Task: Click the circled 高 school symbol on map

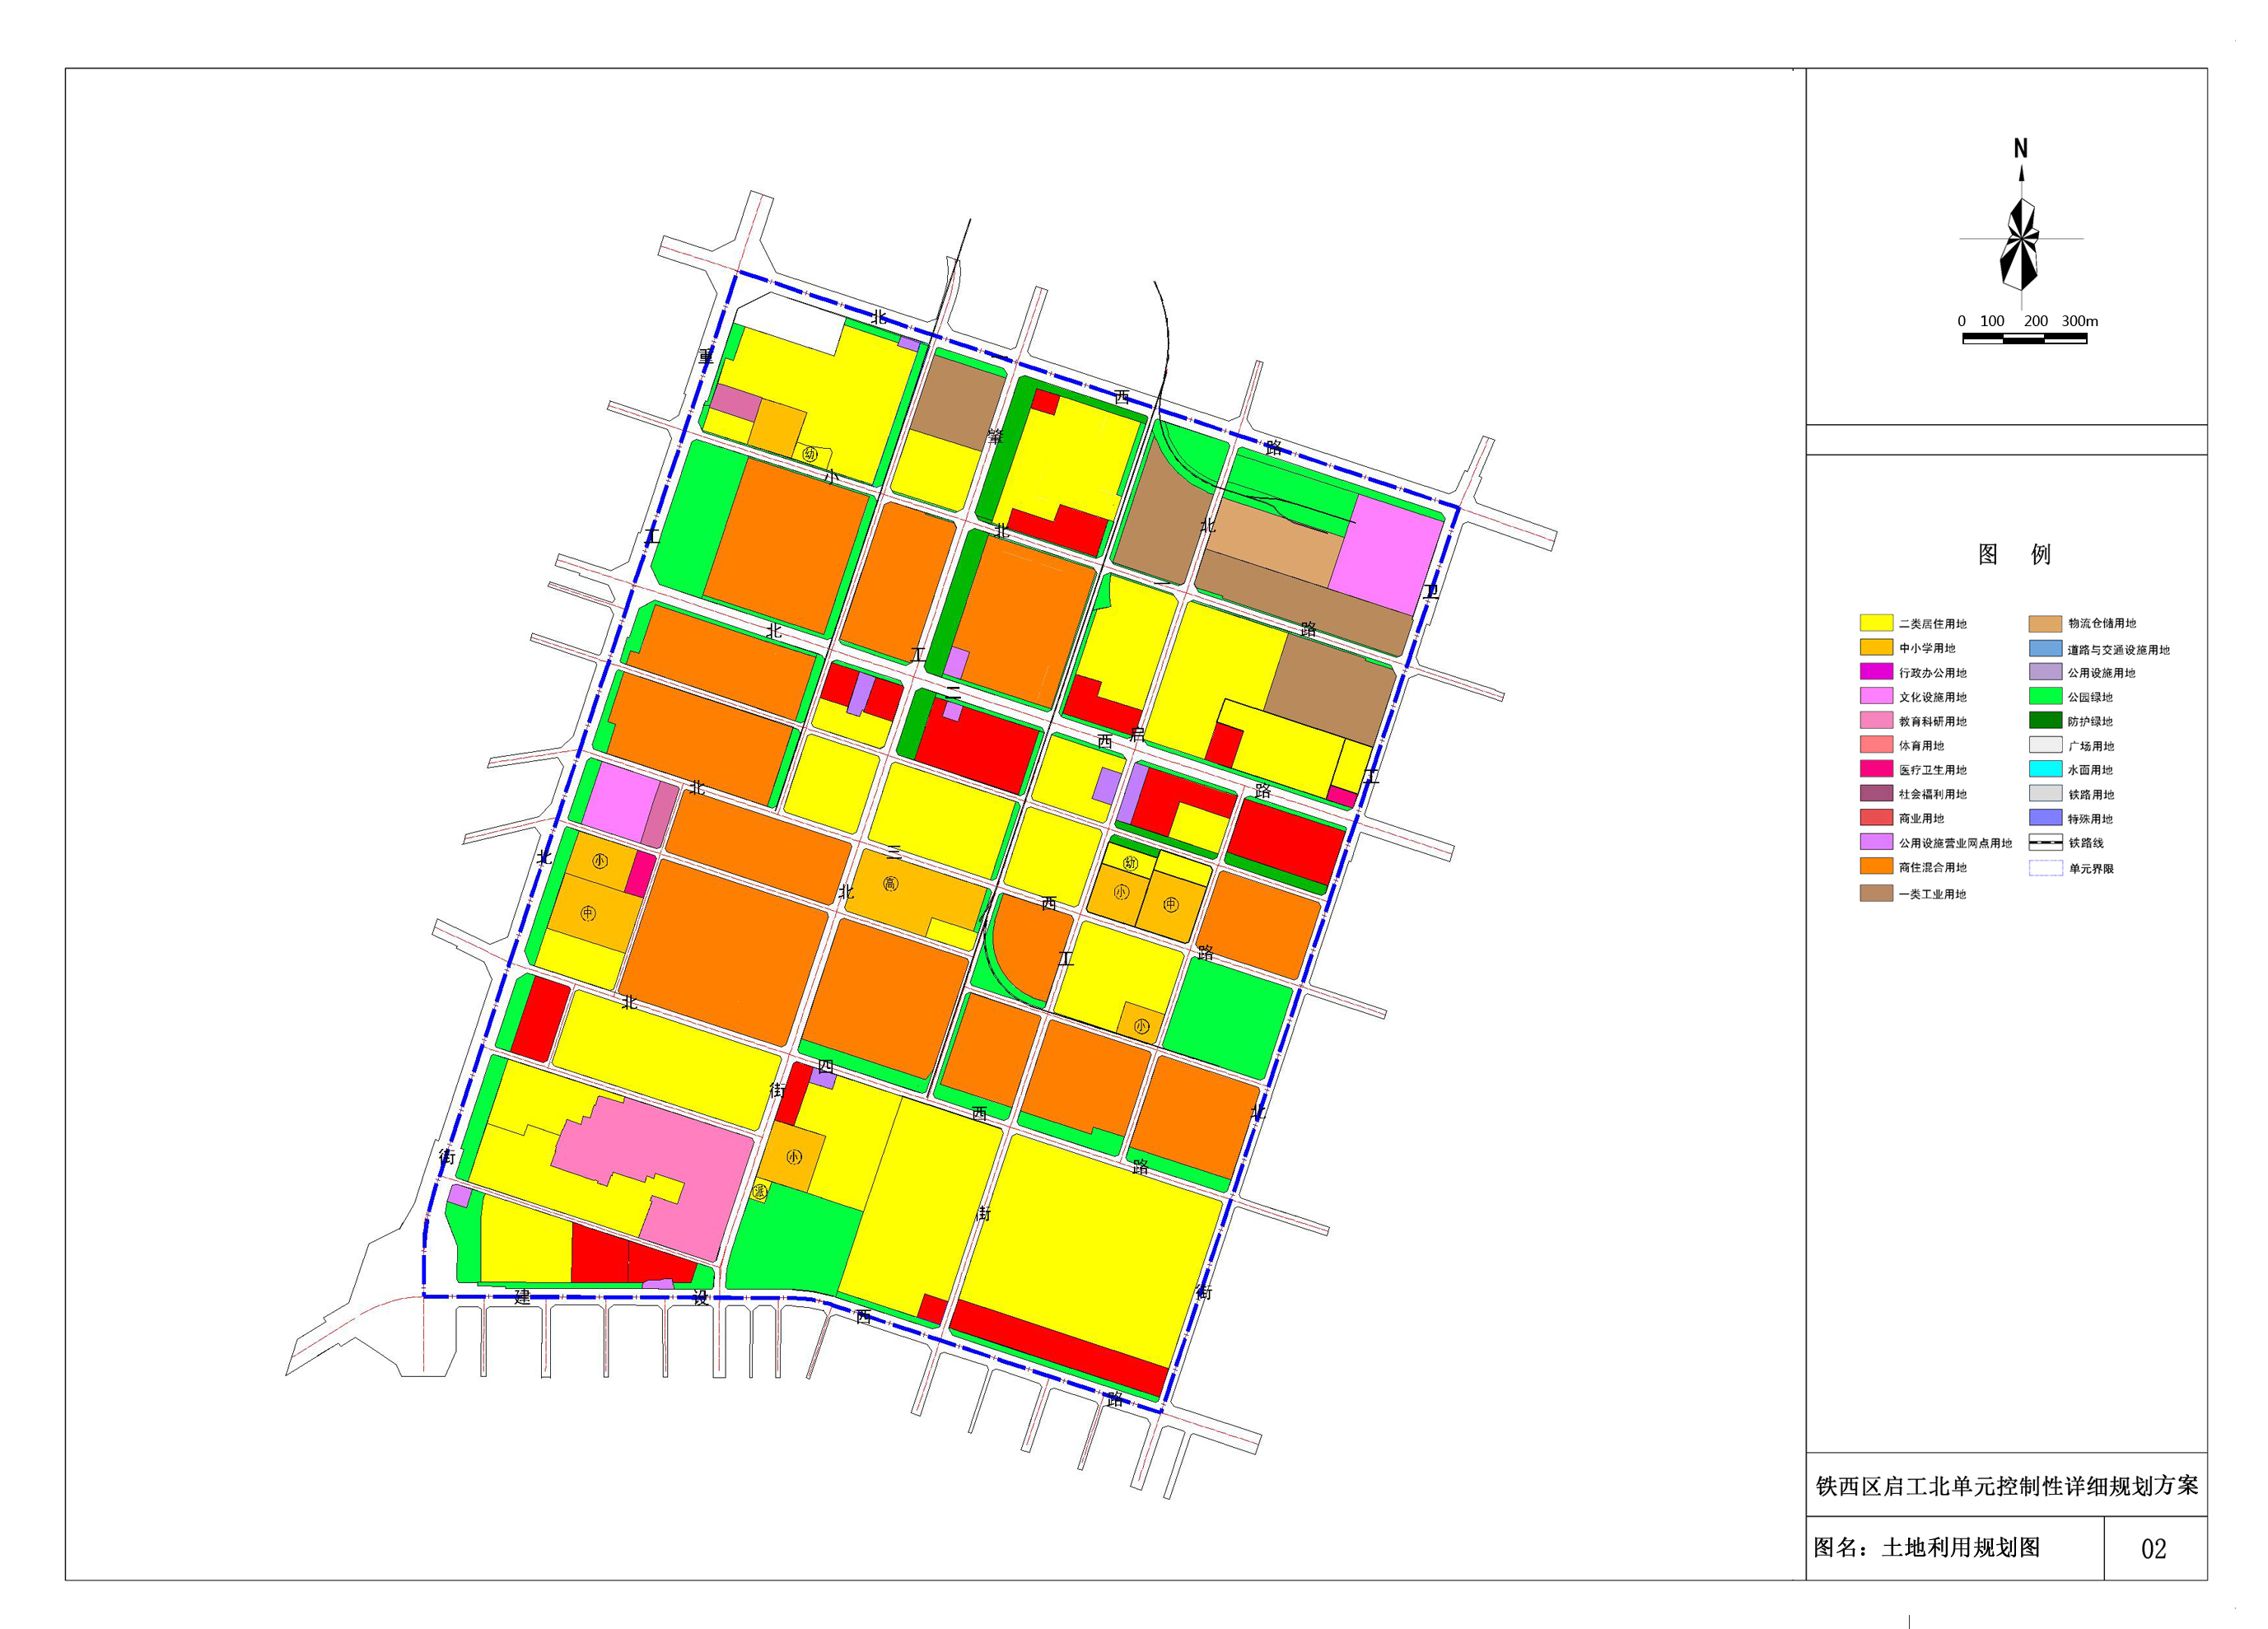Action: click(890, 884)
